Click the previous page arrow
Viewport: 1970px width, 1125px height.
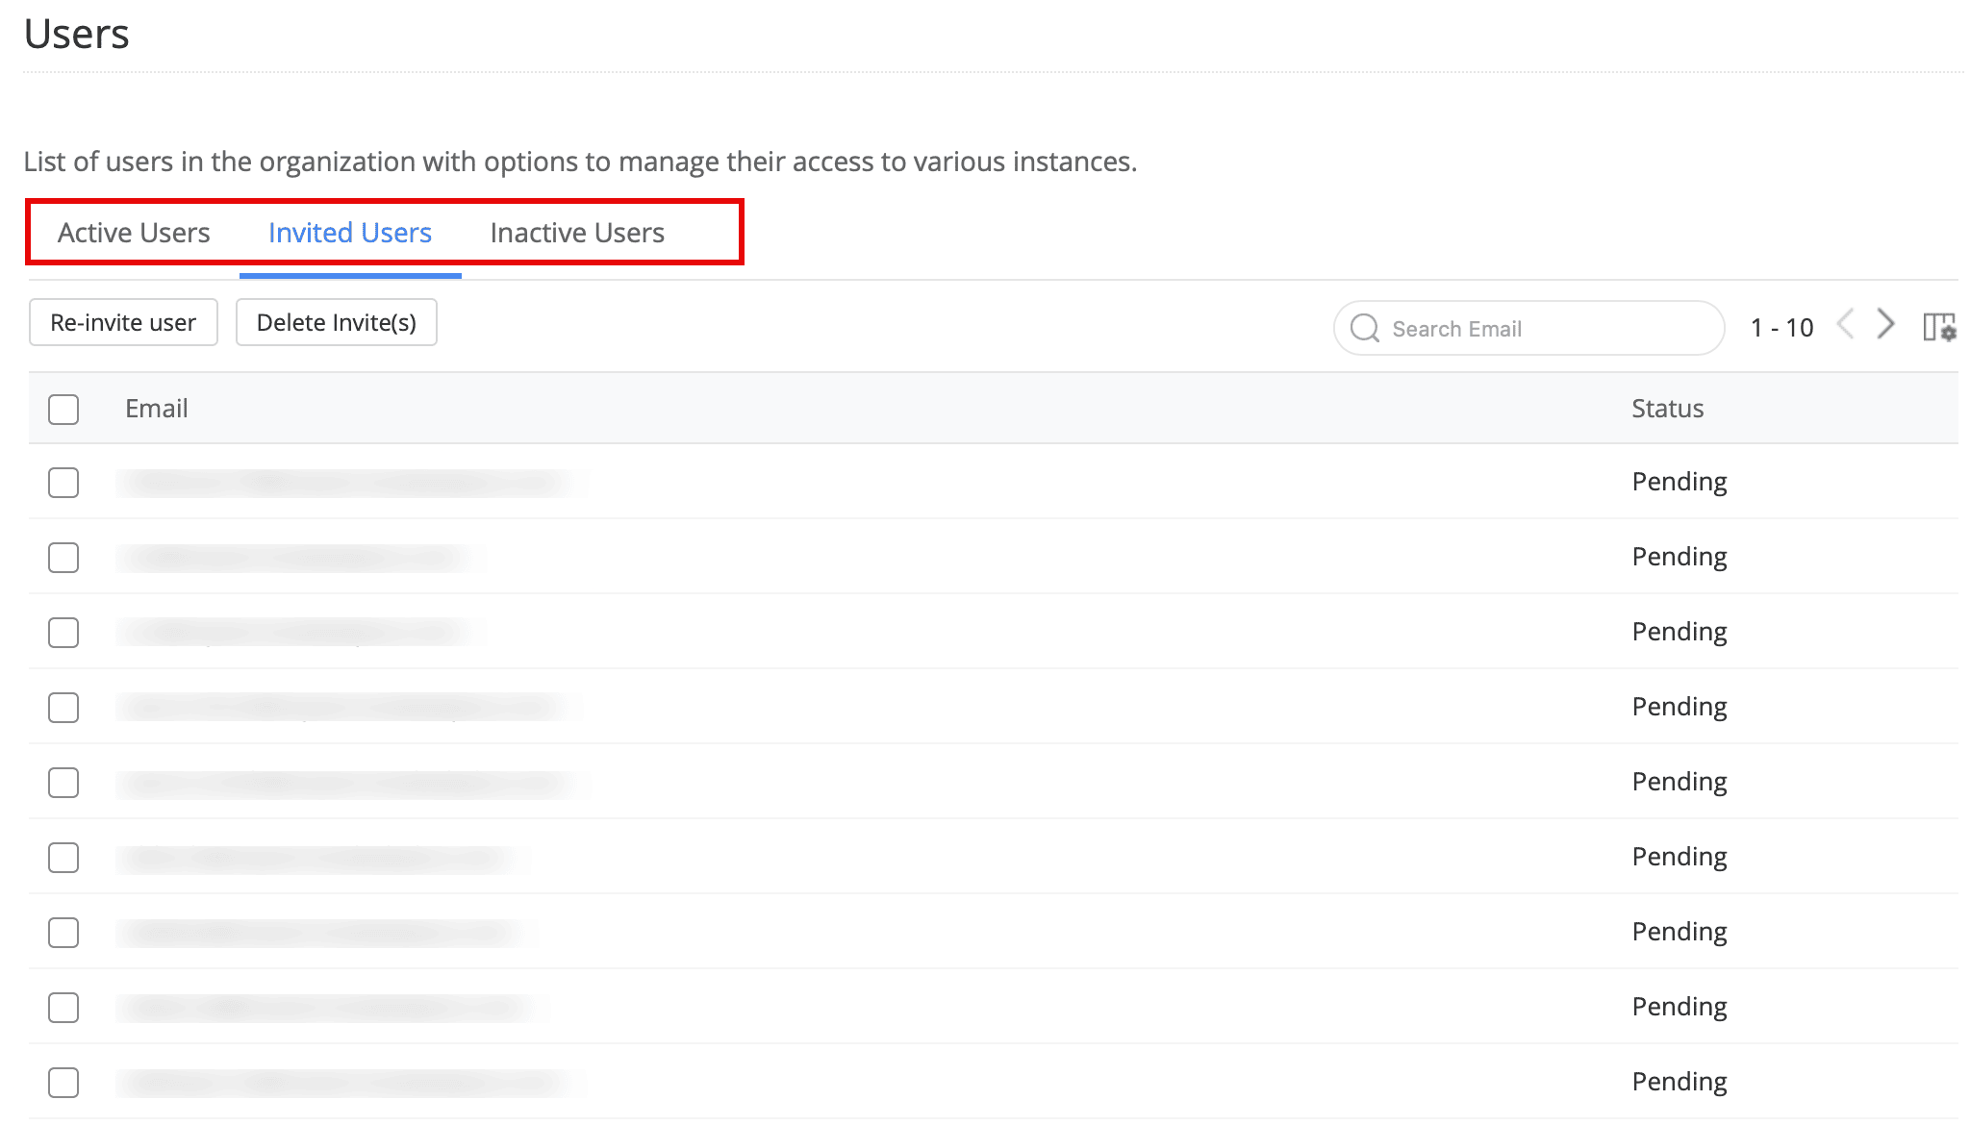1845,325
